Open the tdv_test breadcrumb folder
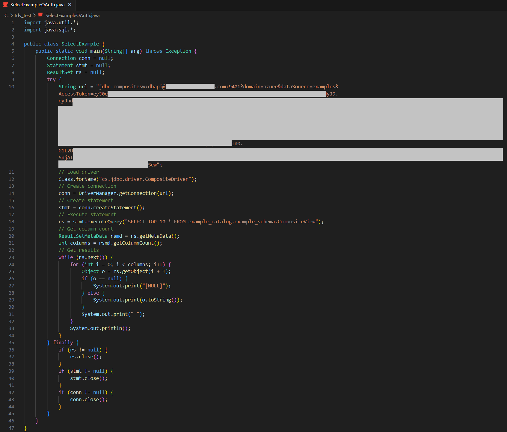This screenshot has width=507, height=432. (23, 16)
